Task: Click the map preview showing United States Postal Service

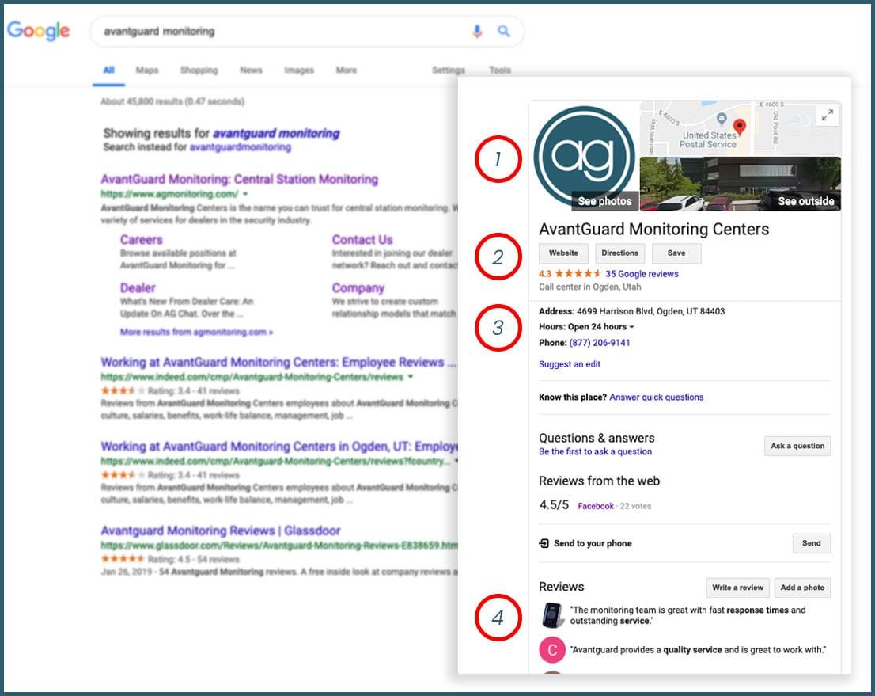Action: (740, 128)
